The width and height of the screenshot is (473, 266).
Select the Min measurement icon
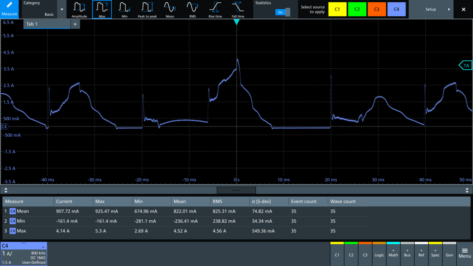124,9
